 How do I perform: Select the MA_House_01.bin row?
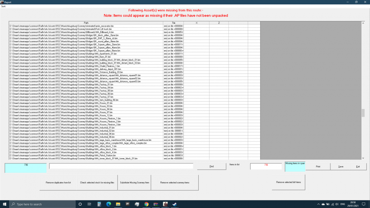pyautogui.click(x=135, y=103)
